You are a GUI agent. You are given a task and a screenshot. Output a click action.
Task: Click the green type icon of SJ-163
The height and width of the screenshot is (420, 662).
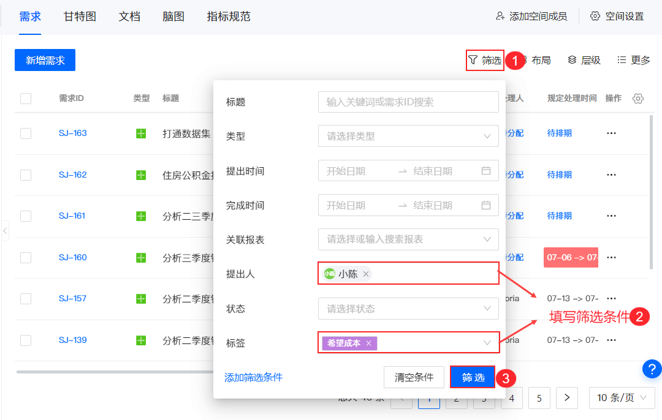(141, 133)
